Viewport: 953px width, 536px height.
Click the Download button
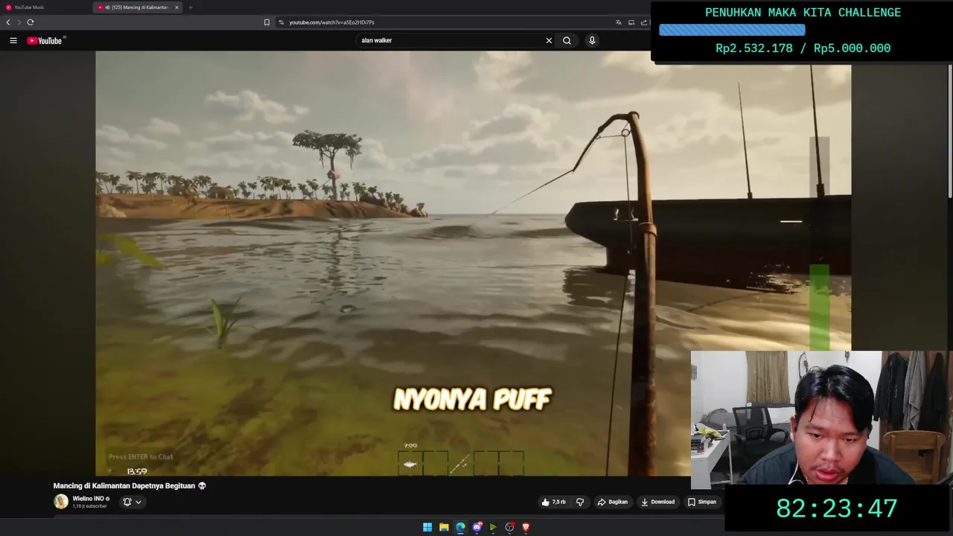coord(657,502)
